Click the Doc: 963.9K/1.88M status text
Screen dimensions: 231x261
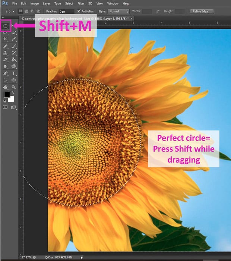click(59, 257)
